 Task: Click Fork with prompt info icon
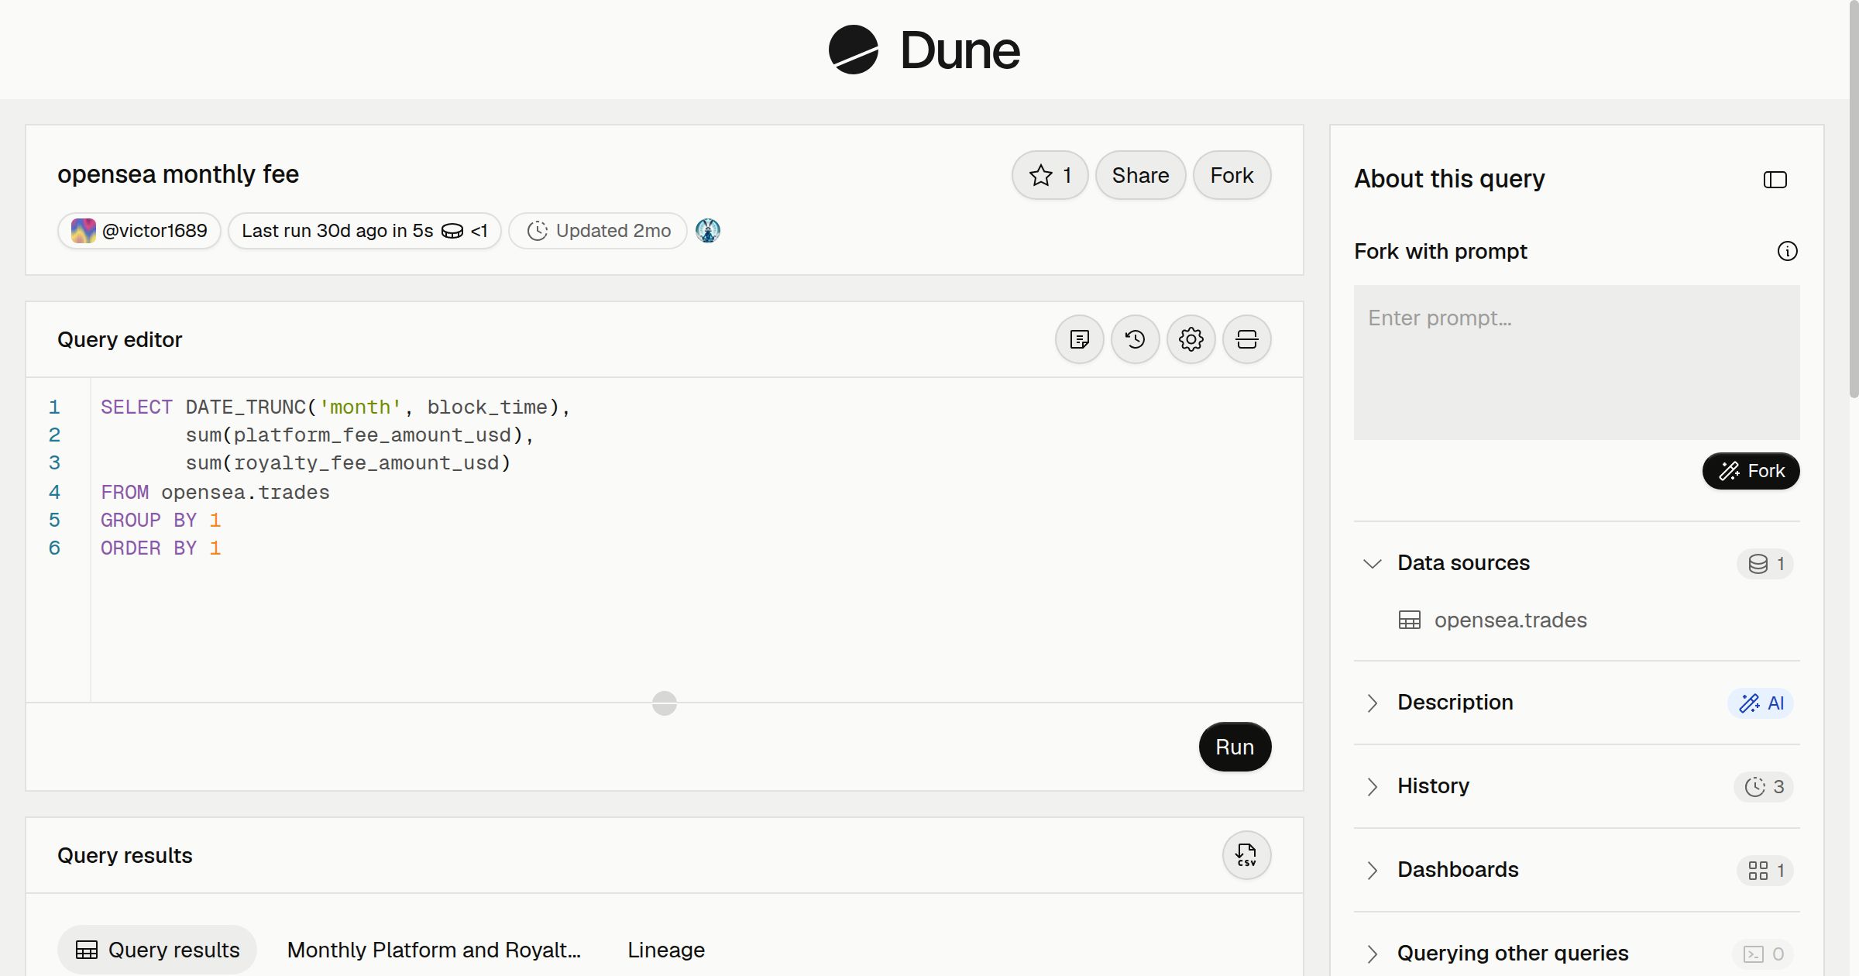(1787, 251)
